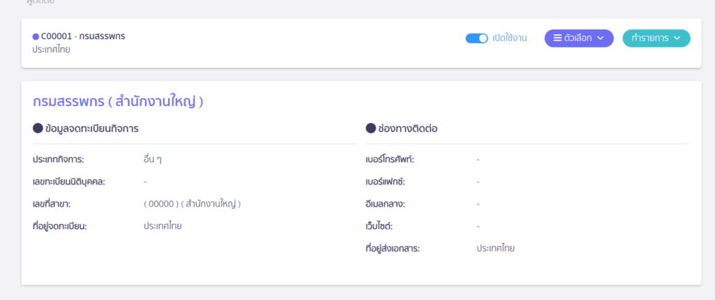Open the ตัวเลือก dropdown button
Image resolution: width=715 pixels, height=300 pixels.
[x=579, y=38]
